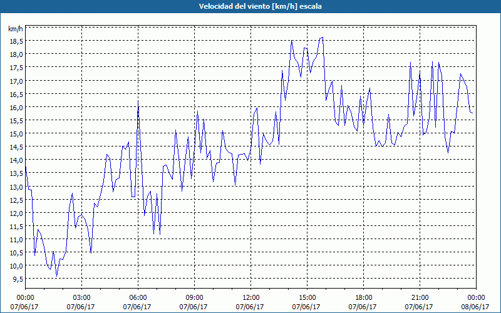Viewport: 501px width, 313px height.
Task: Click the 18,5 value on the y-axis
Action: tap(16, 41)
